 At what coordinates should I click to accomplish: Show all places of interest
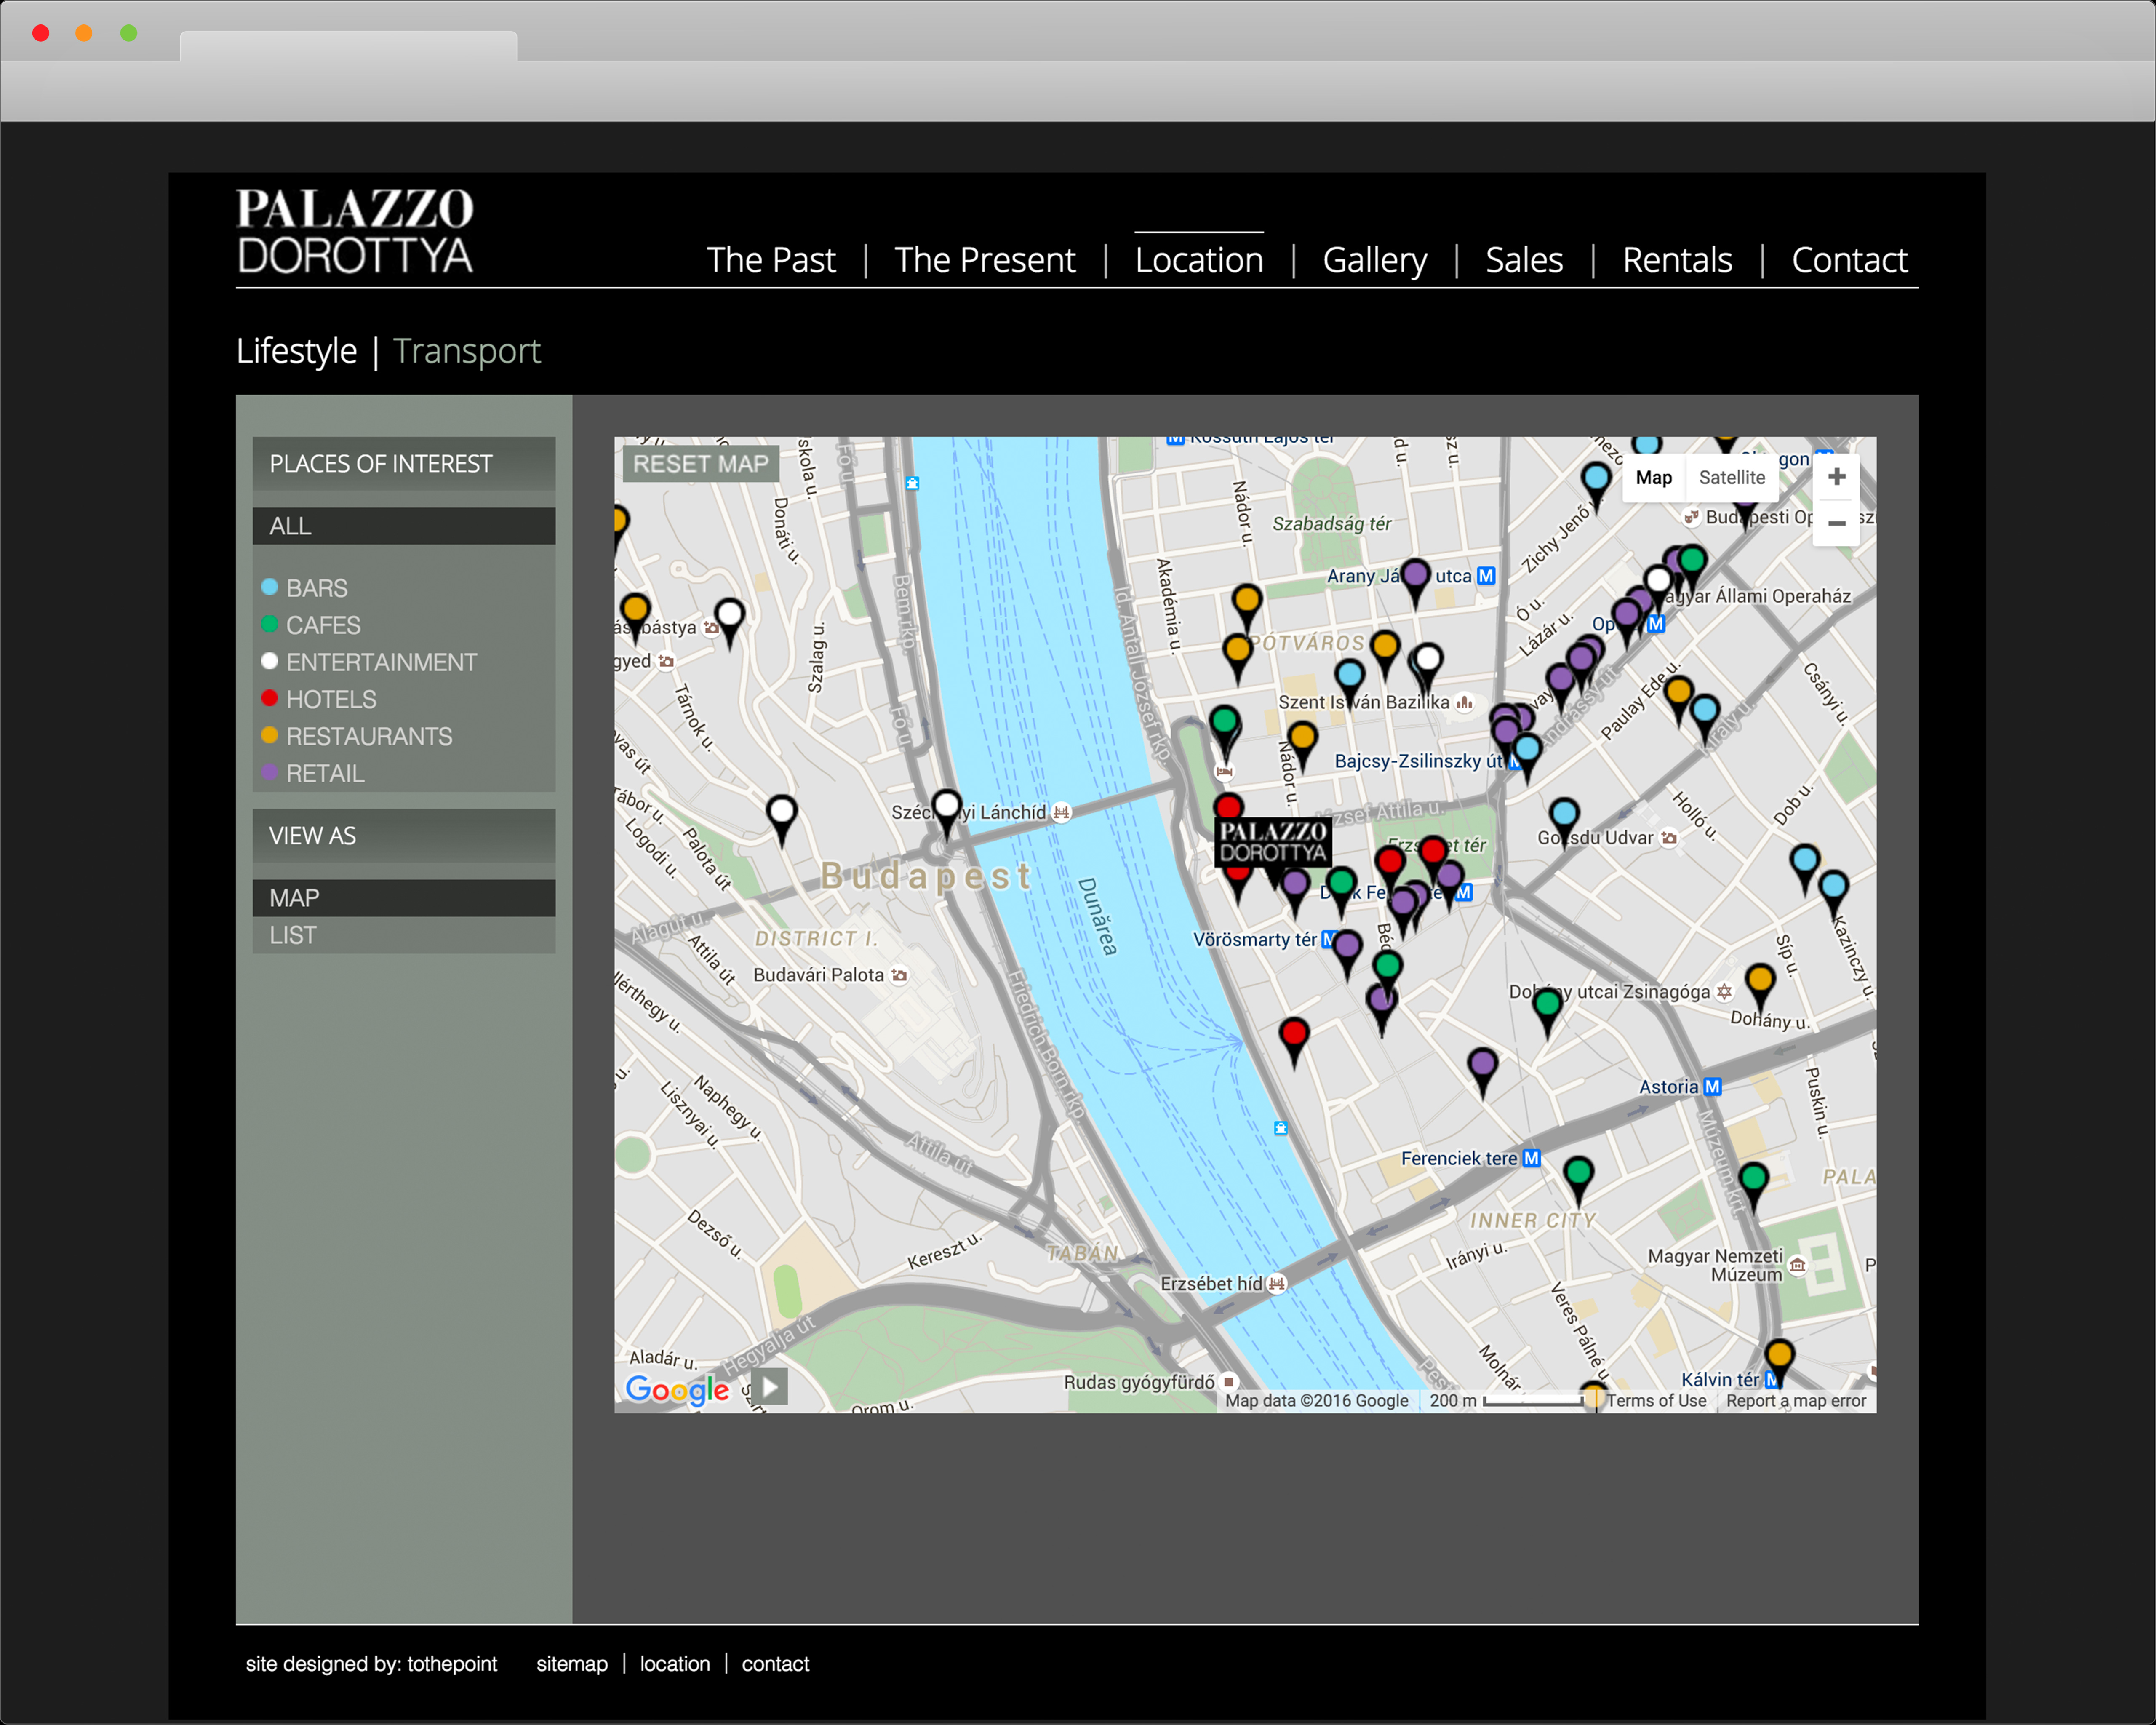pos(404,526)
